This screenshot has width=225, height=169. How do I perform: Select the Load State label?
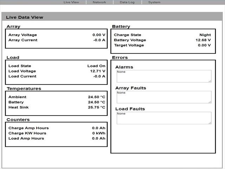pyautogui.click(x=20, y=66)
